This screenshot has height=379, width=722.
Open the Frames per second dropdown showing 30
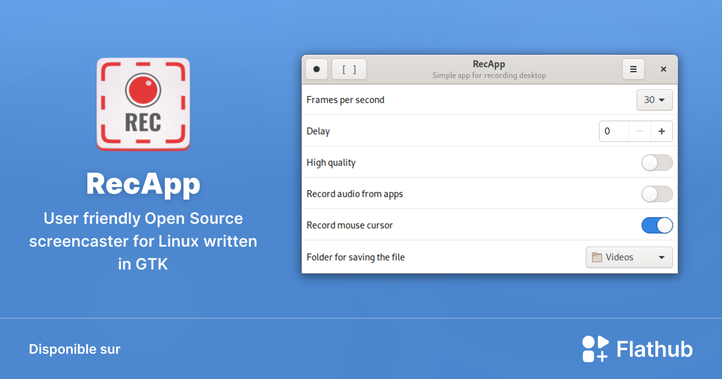point(655,100)
